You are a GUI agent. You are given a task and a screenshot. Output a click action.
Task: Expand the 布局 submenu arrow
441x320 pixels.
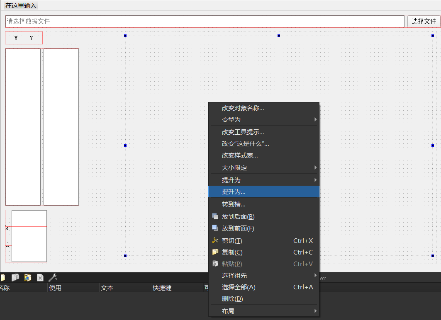click(x=315, y=311)
